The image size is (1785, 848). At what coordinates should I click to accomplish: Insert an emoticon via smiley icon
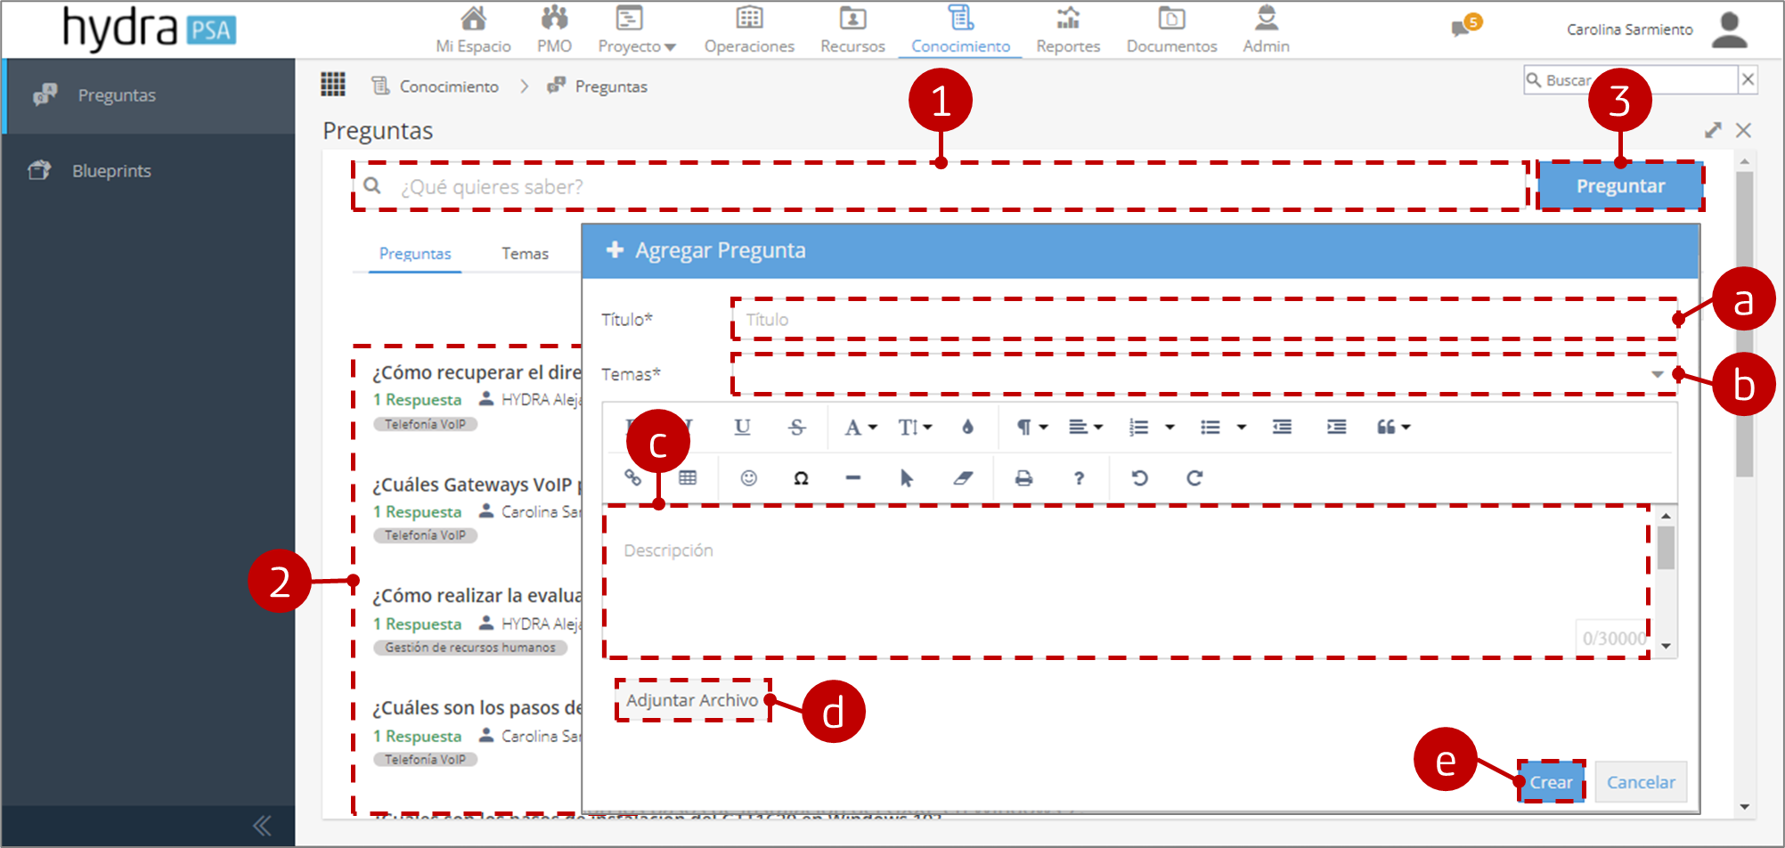[x=749, y=478]
